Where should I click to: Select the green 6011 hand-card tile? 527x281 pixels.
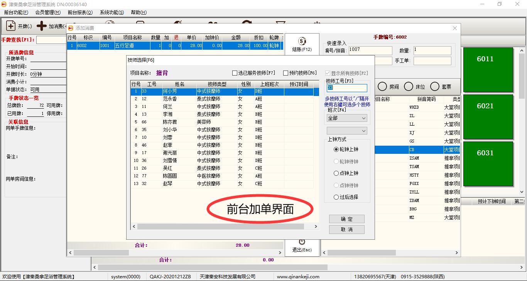[488, 69]
